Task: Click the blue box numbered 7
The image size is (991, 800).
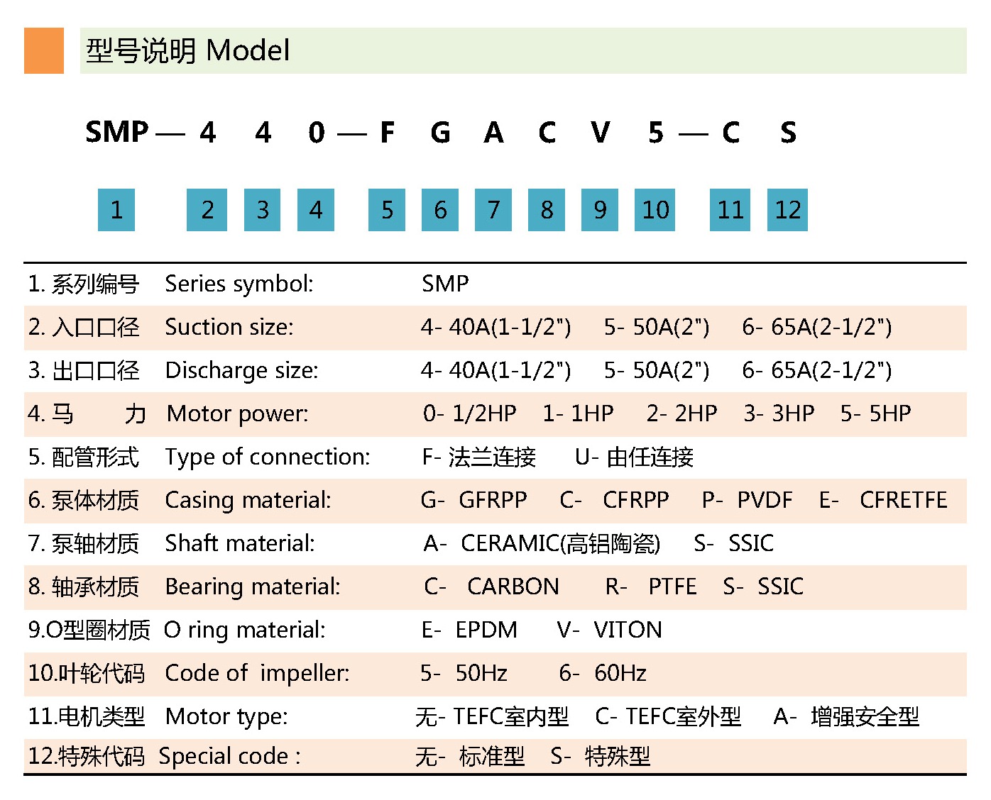Action: pyautogui.click(x=493, y=210)
